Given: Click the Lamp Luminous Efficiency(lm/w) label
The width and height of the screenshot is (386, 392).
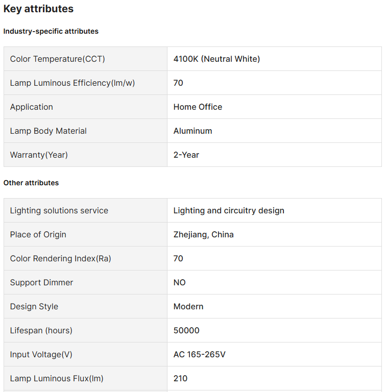Looking at the screenshot, I should tap(73, 83).
